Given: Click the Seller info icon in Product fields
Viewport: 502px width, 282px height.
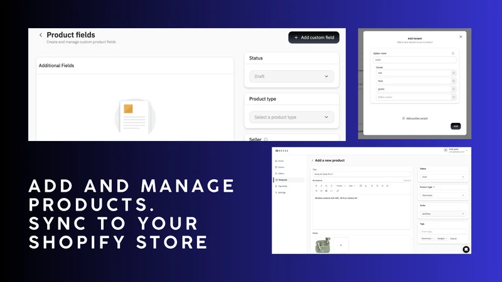Looking at the screenshot, I should (x=265, y=139).
